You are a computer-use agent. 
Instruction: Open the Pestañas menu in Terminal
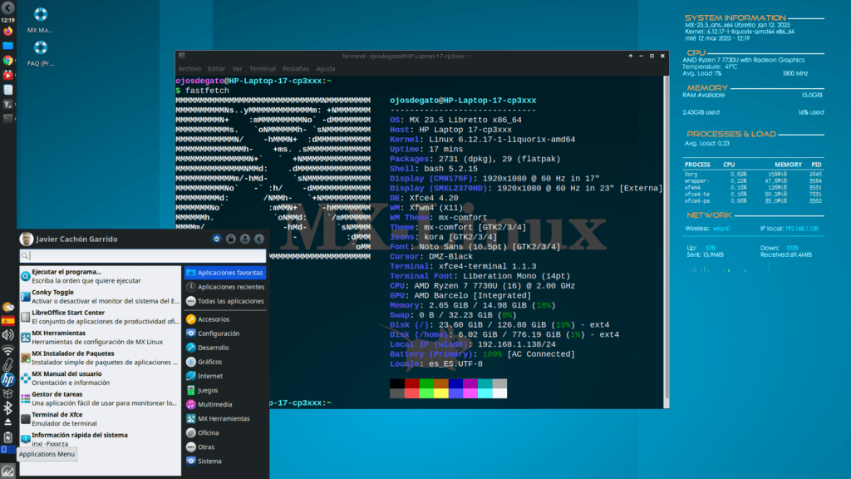[296, 69]
